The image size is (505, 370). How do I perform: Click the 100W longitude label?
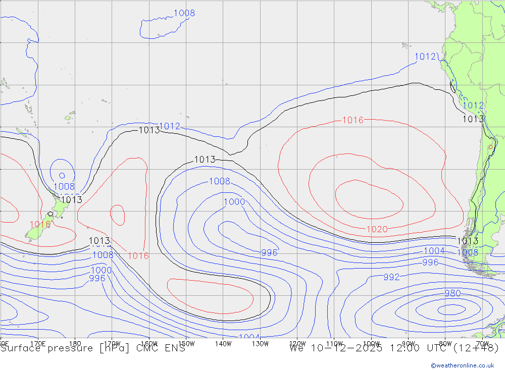pos(371,344)
